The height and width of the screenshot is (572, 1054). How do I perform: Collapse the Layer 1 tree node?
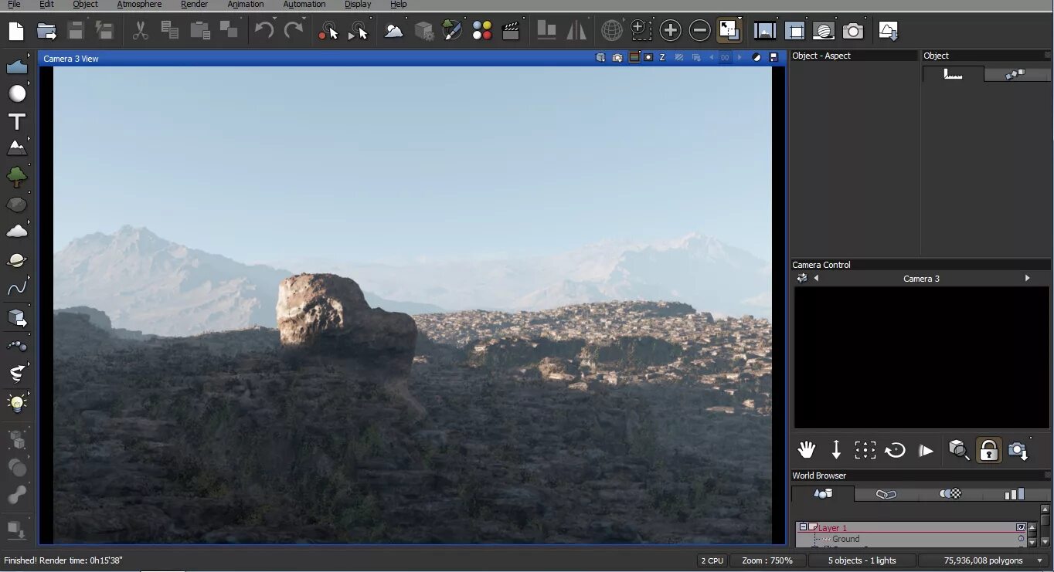tap(803, 527)
